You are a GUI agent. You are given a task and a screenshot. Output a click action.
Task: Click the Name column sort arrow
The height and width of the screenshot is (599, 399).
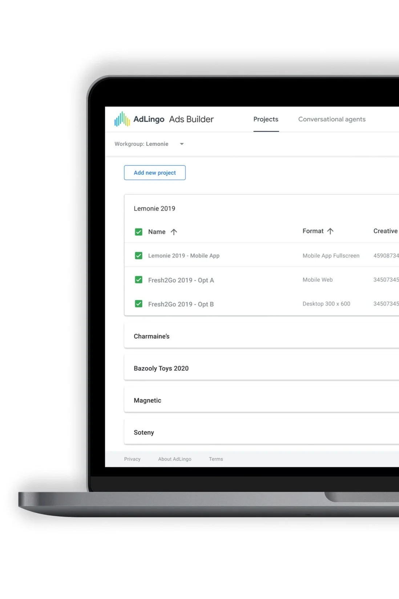click(174, 232)
